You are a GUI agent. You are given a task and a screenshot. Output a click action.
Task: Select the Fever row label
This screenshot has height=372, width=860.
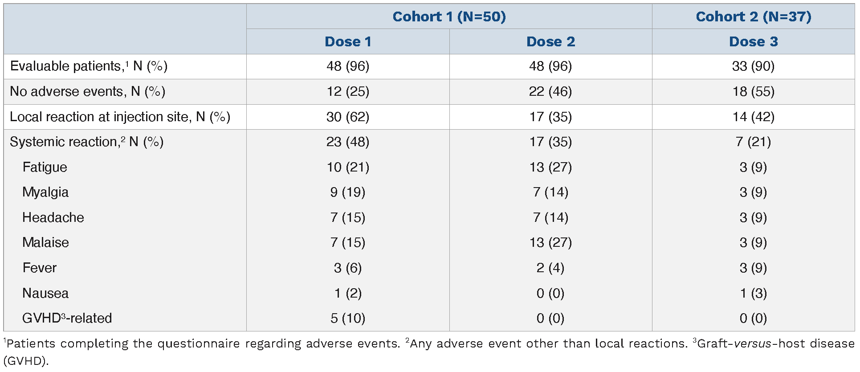pyautogui.click(x=40, y=268)
